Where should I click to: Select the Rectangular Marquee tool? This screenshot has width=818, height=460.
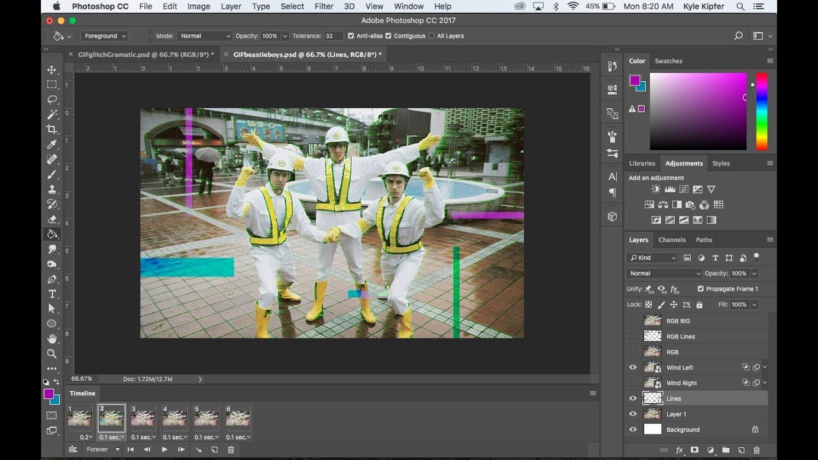point(52,84)
